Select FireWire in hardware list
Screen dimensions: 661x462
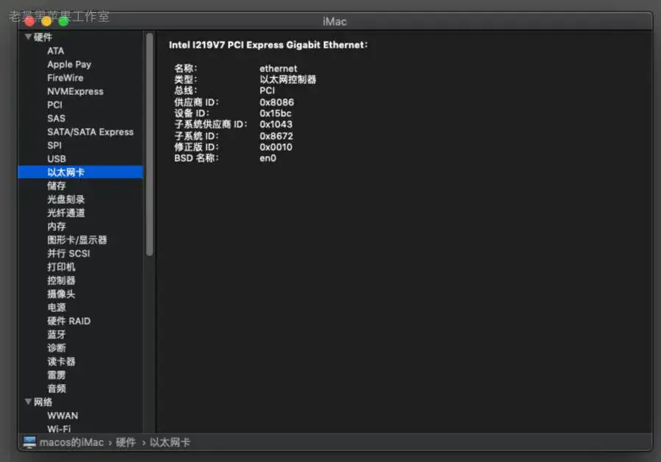(x=65, y=78)
